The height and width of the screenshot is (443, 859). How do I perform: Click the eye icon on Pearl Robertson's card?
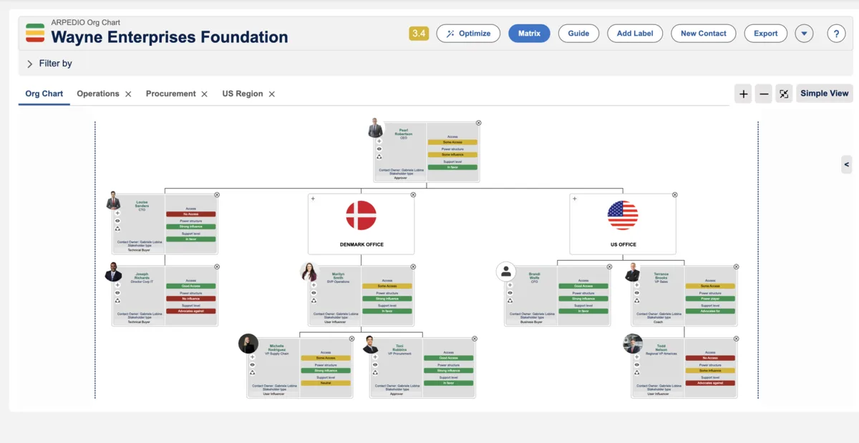(x=379, y=149)
